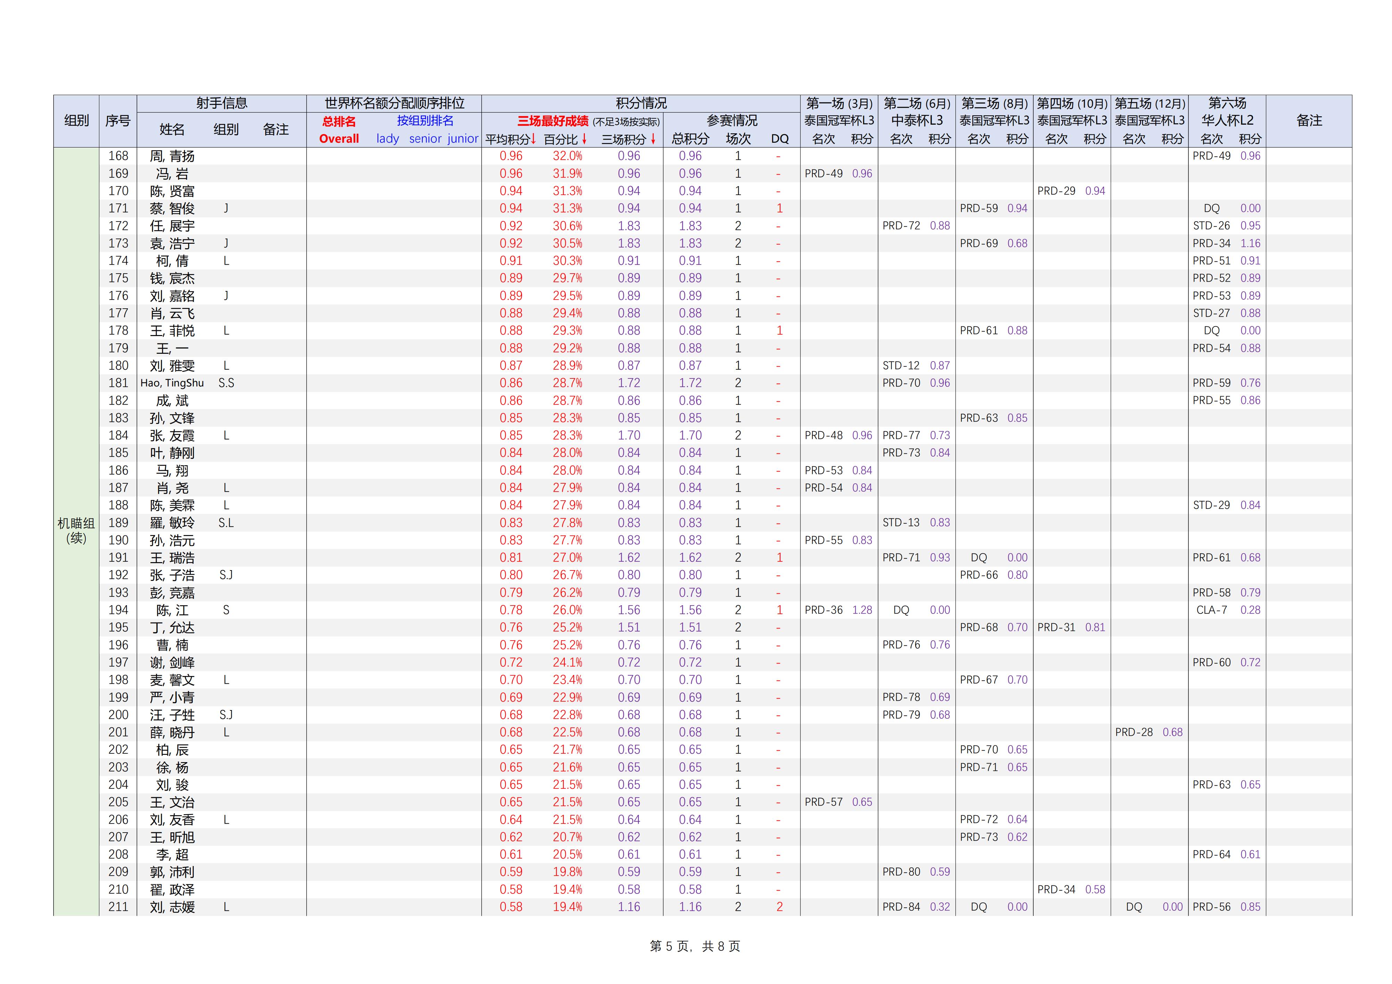Click the 第一场 (3月) column header
The height and width of the screenshot is (984, 1392).
coord(839,103)
